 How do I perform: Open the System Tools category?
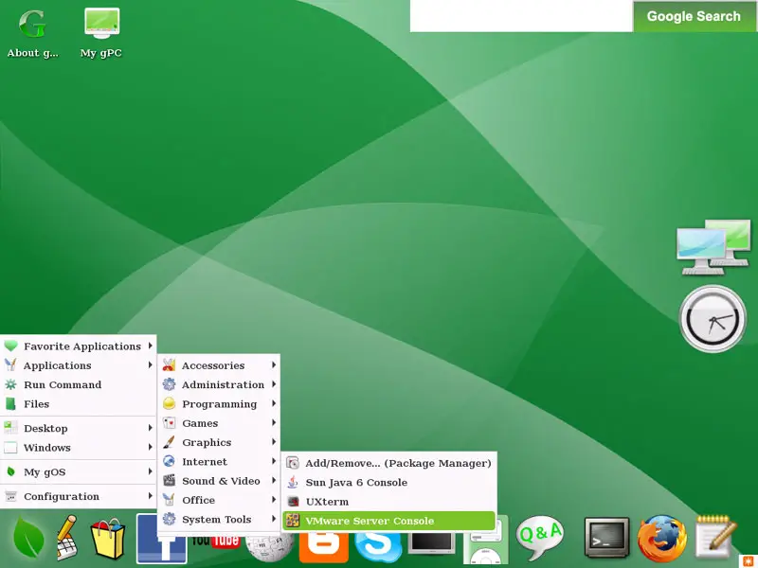(x=219, y=519)
